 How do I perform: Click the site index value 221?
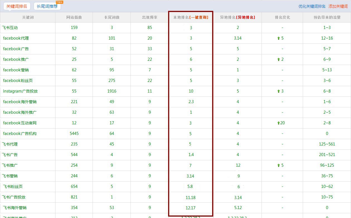tap(74, 102)
